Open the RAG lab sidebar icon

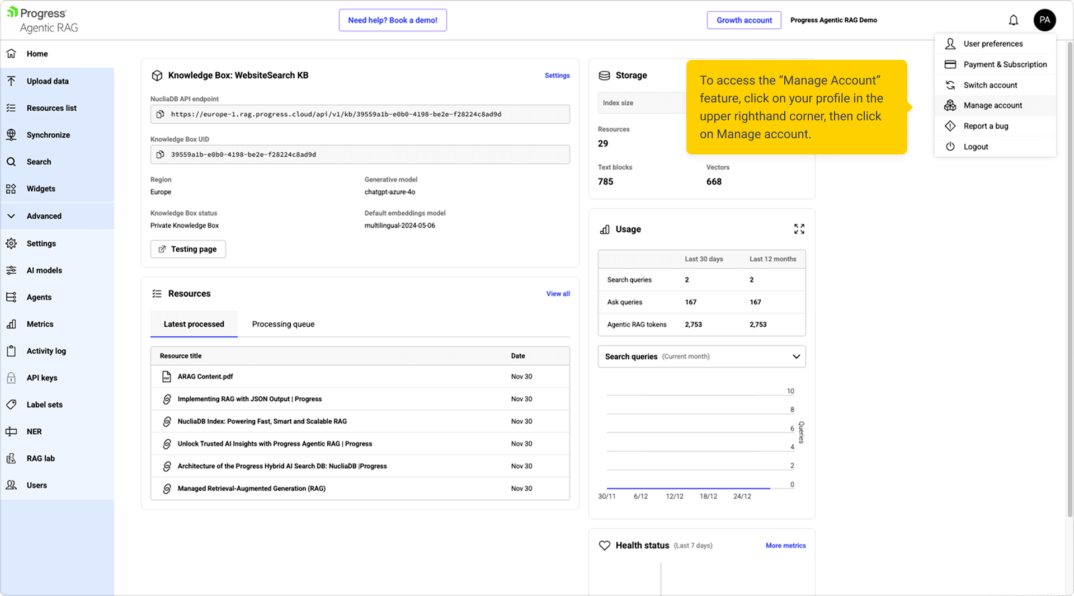(x=11, y=458)
